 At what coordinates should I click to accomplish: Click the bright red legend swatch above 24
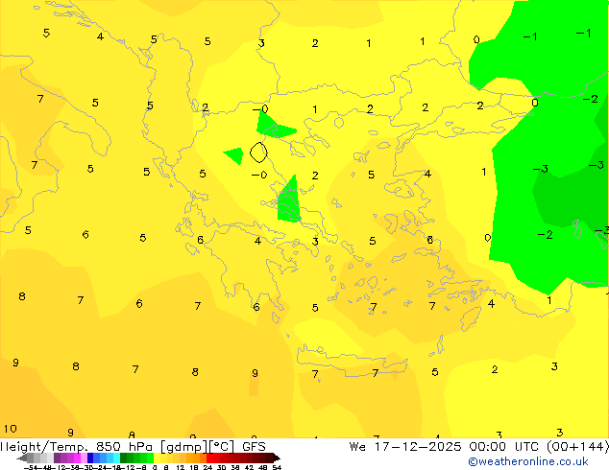pos(209,458)
